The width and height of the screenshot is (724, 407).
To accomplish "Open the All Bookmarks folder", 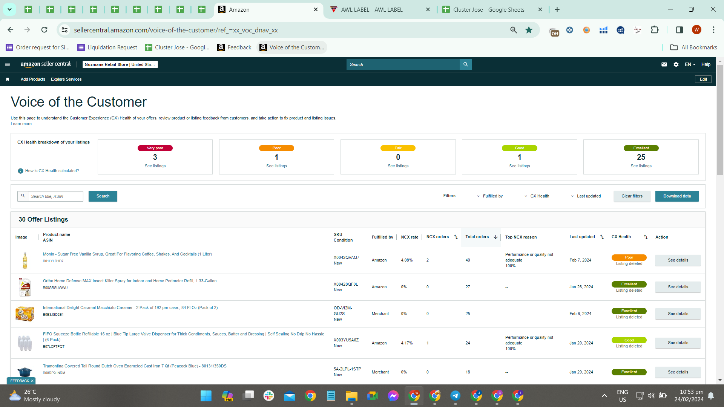I will coord(694,47).
